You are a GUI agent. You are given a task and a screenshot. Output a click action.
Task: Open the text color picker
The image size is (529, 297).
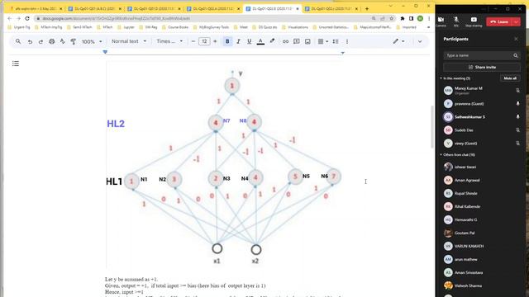[260, 41]
